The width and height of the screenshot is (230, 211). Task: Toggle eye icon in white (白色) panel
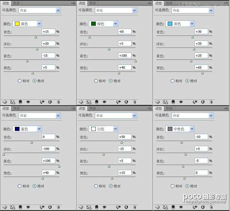(x=105, y=207)
